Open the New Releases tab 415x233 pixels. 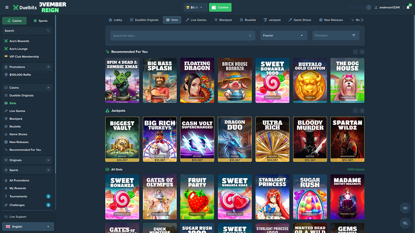(x=331, y=20)
